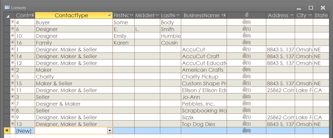Expand subdatasheet for contact 5

pyautogui.click(x=12, y=76)
